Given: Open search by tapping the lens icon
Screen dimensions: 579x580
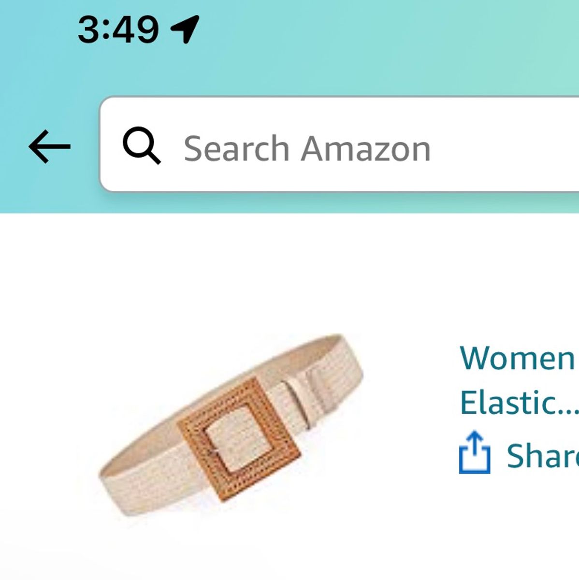Looking at the screenshot, I should 143,146.
